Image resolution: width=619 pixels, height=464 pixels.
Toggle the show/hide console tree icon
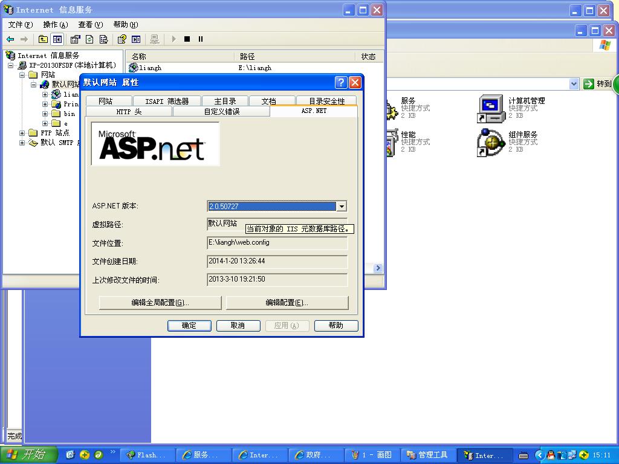pos(57,39)
